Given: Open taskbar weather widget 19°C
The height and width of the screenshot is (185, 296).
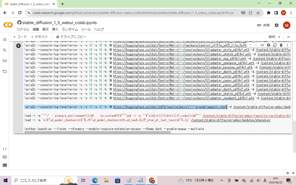Looking at the screenshot, I should tap(196, 180).
